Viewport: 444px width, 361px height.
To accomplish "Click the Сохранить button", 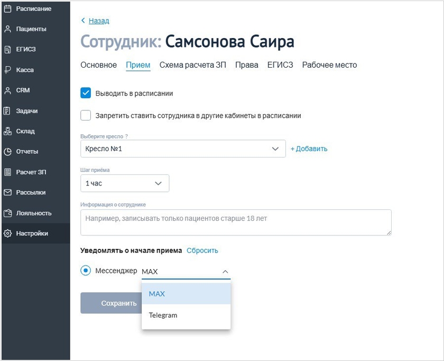I will [x=112, y=303].
